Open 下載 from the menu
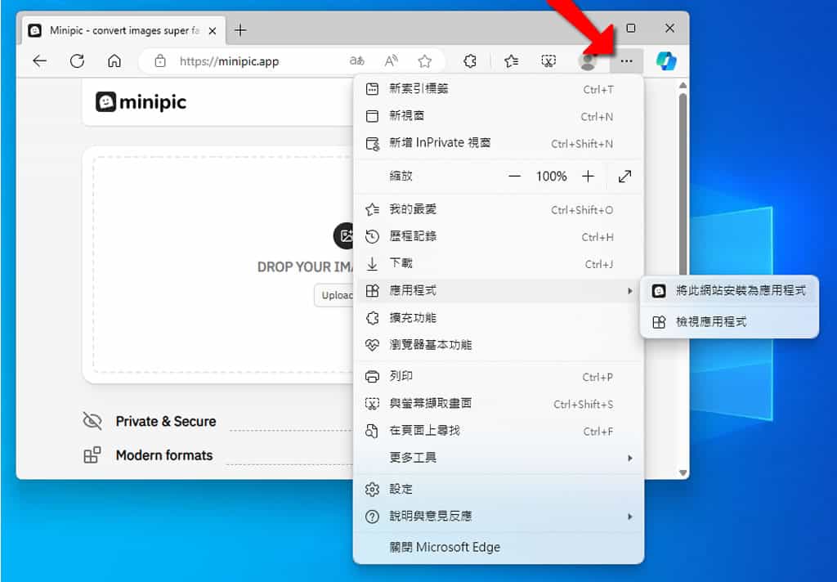 tap(499, 264)
